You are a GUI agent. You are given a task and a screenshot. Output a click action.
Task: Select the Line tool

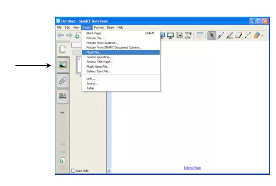tap(248, 35)
